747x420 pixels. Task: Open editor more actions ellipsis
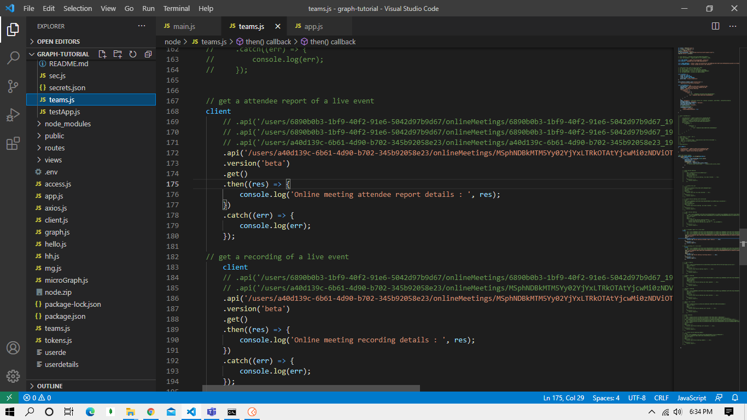733,26
